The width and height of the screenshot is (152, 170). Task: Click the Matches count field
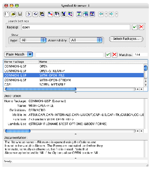pos(140,55)
